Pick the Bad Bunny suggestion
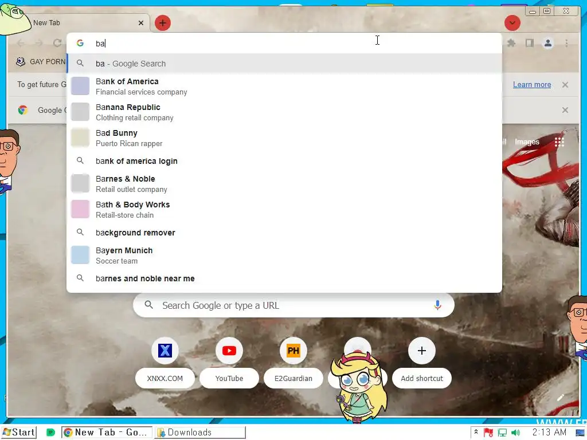Image resolution: width=587 pixels, height=440 pixels. [x=284, y=138]
